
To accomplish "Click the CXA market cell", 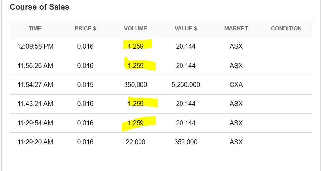I will point(236,85).
